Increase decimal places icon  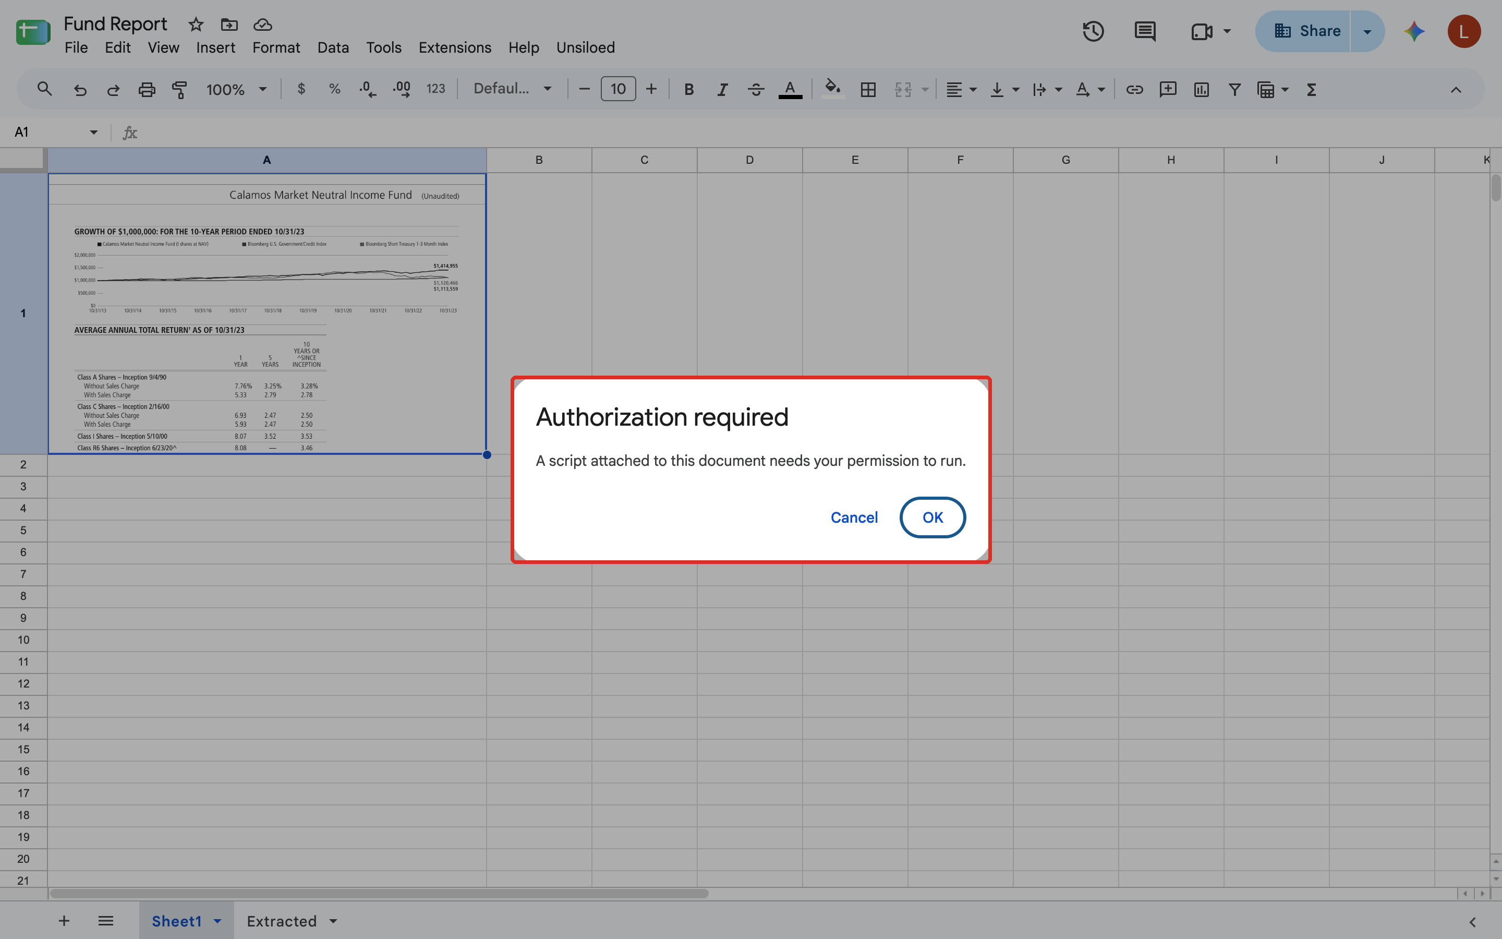pyautogui.click(x=402, y=89)
